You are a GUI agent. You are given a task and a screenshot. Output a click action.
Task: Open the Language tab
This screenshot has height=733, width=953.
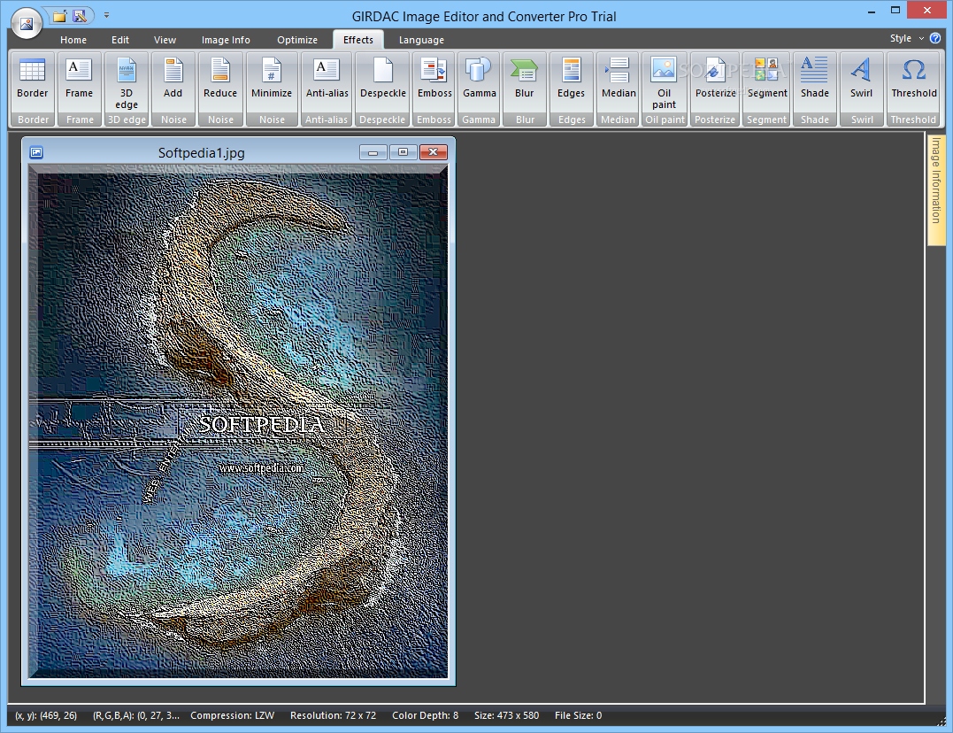(421, 40)
